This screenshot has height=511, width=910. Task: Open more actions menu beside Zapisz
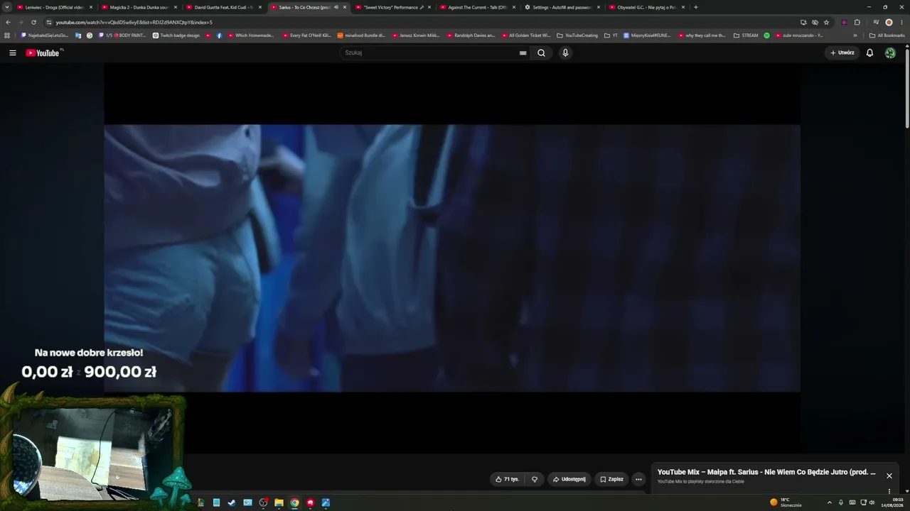[x=638, y=479]
